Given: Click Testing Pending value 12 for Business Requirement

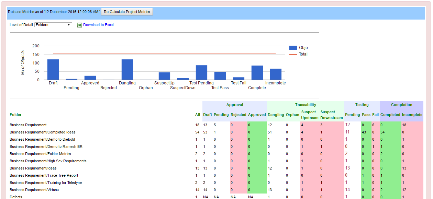Looking at the screenshot, I should (347, 125).
